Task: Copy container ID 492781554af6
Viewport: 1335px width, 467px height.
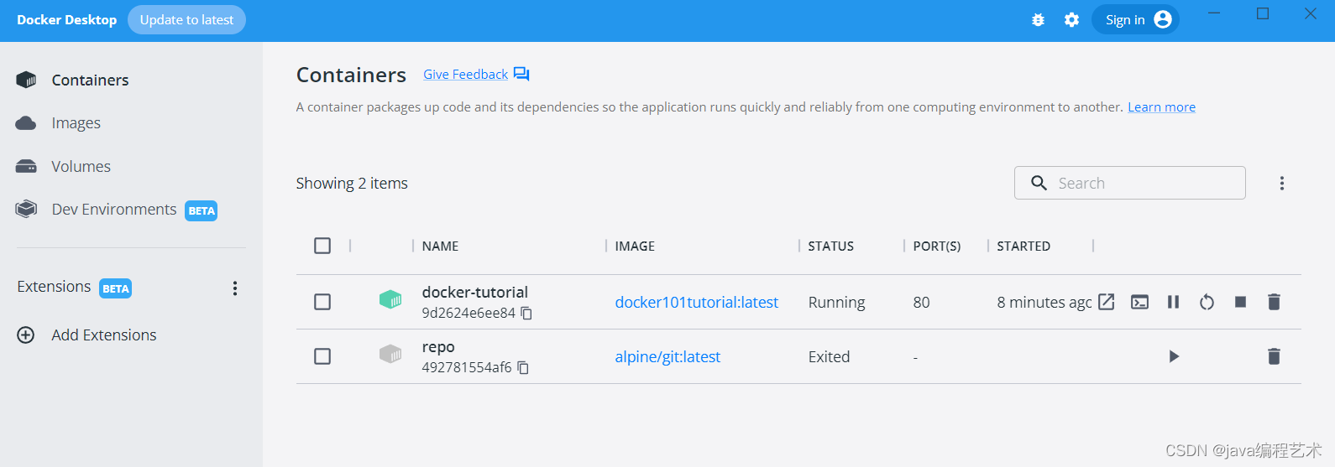Action: tap(523, 368)
